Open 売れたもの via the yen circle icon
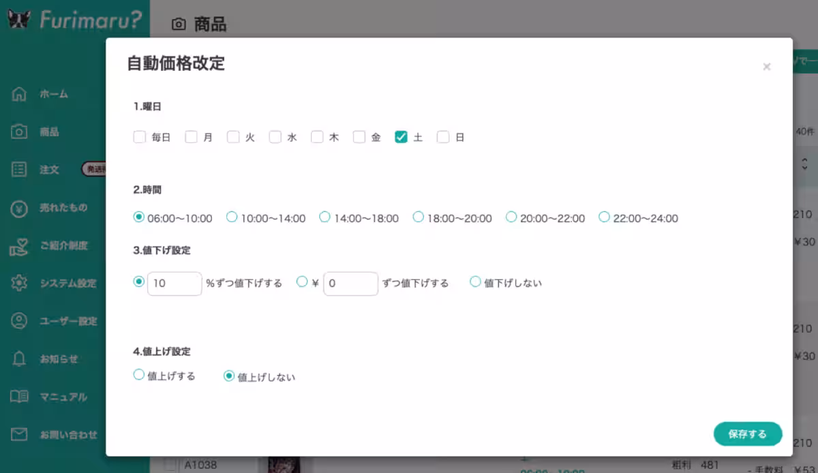The width and height of the screenshot is (818, 473). (18, 207)
